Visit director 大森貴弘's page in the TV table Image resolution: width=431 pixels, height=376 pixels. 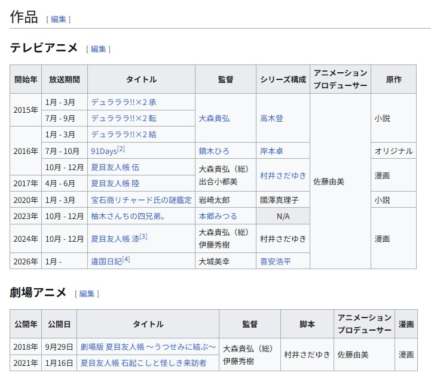click(214, 118)
